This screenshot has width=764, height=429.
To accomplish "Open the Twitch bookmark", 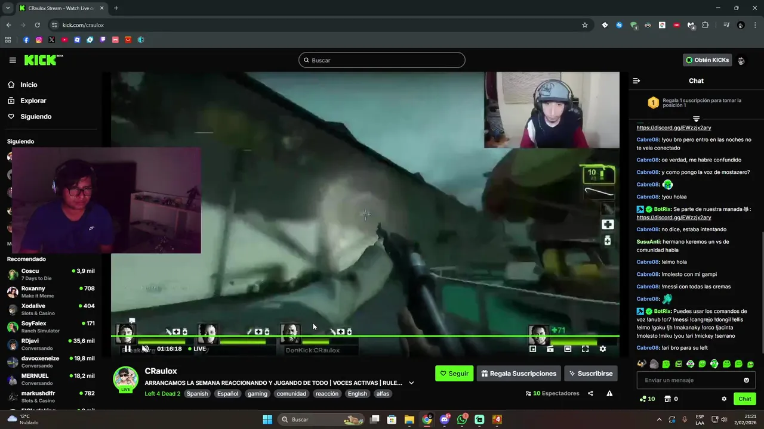I will 103,40.
